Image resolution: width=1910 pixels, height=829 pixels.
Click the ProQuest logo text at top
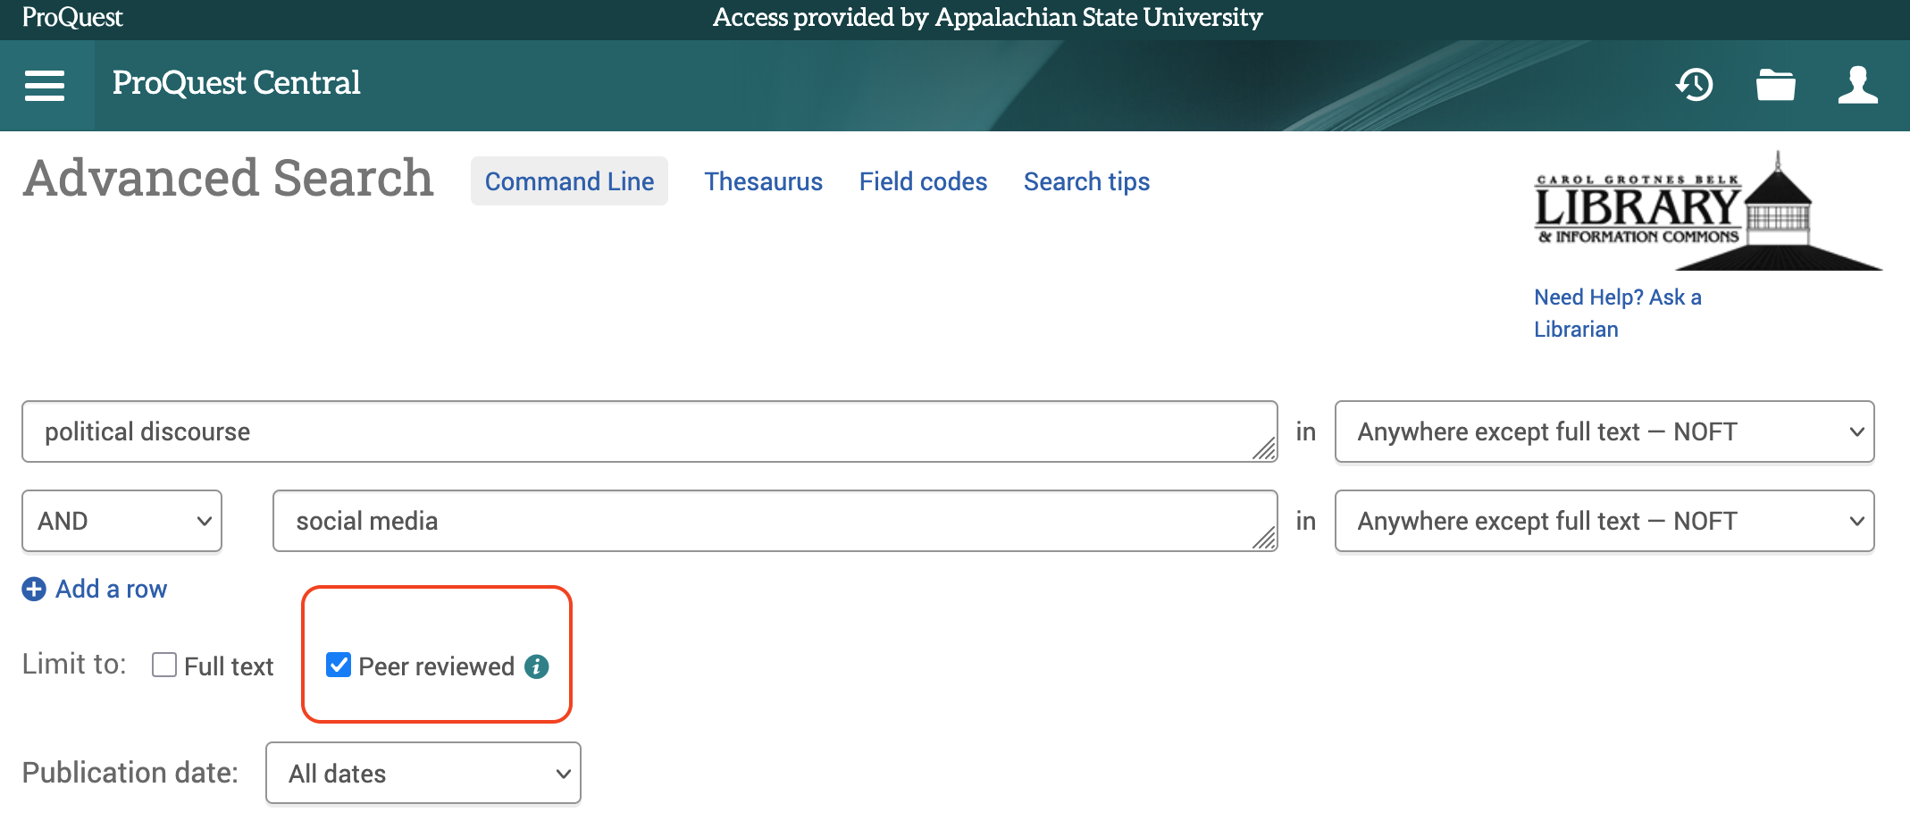[x=72, y=17]
